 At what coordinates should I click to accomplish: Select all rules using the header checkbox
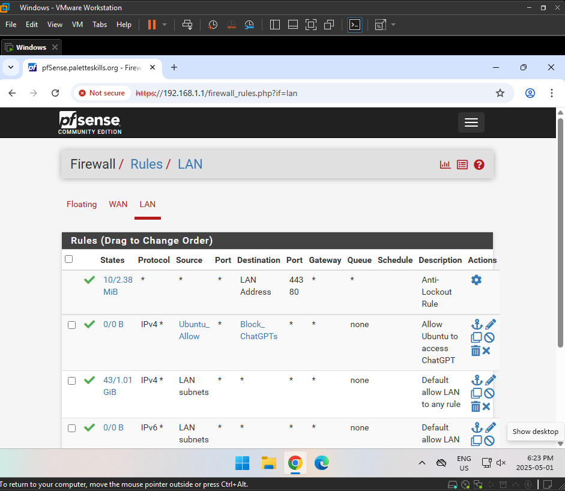pyautogui.click(x=68, y=259)
